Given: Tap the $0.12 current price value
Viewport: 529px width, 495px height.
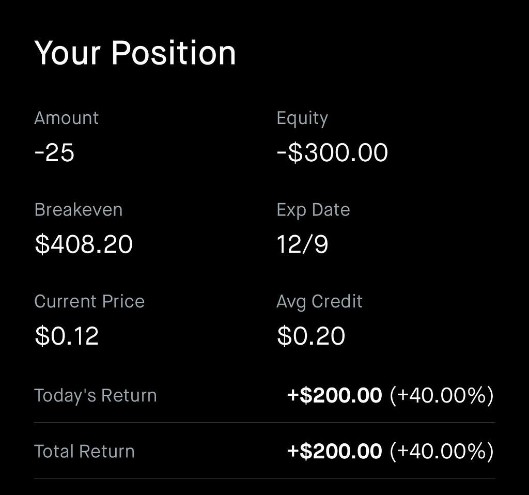Looking at the screenshot, I should [x=67, y=336].
